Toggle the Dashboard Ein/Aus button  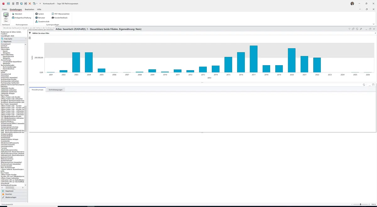[6, 17]
